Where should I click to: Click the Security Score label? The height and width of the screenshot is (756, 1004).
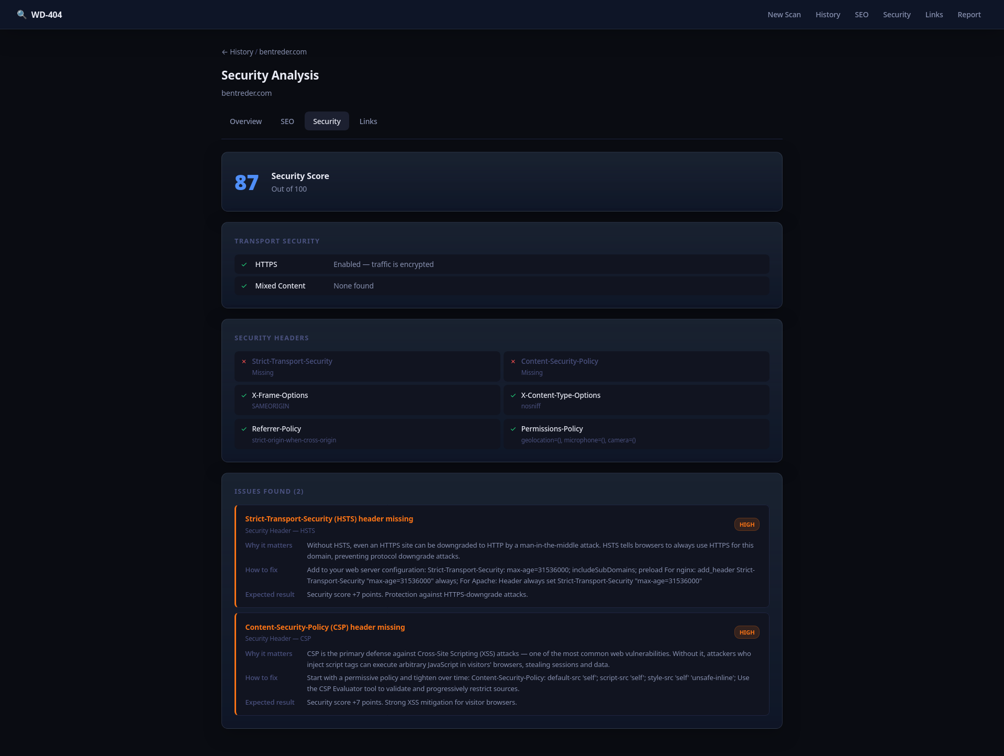tap(300, 176)
